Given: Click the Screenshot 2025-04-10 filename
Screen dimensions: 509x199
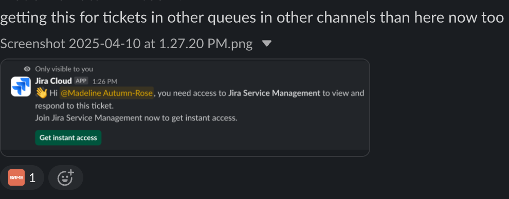Looking at the screenshot, I should click(126, 44).
